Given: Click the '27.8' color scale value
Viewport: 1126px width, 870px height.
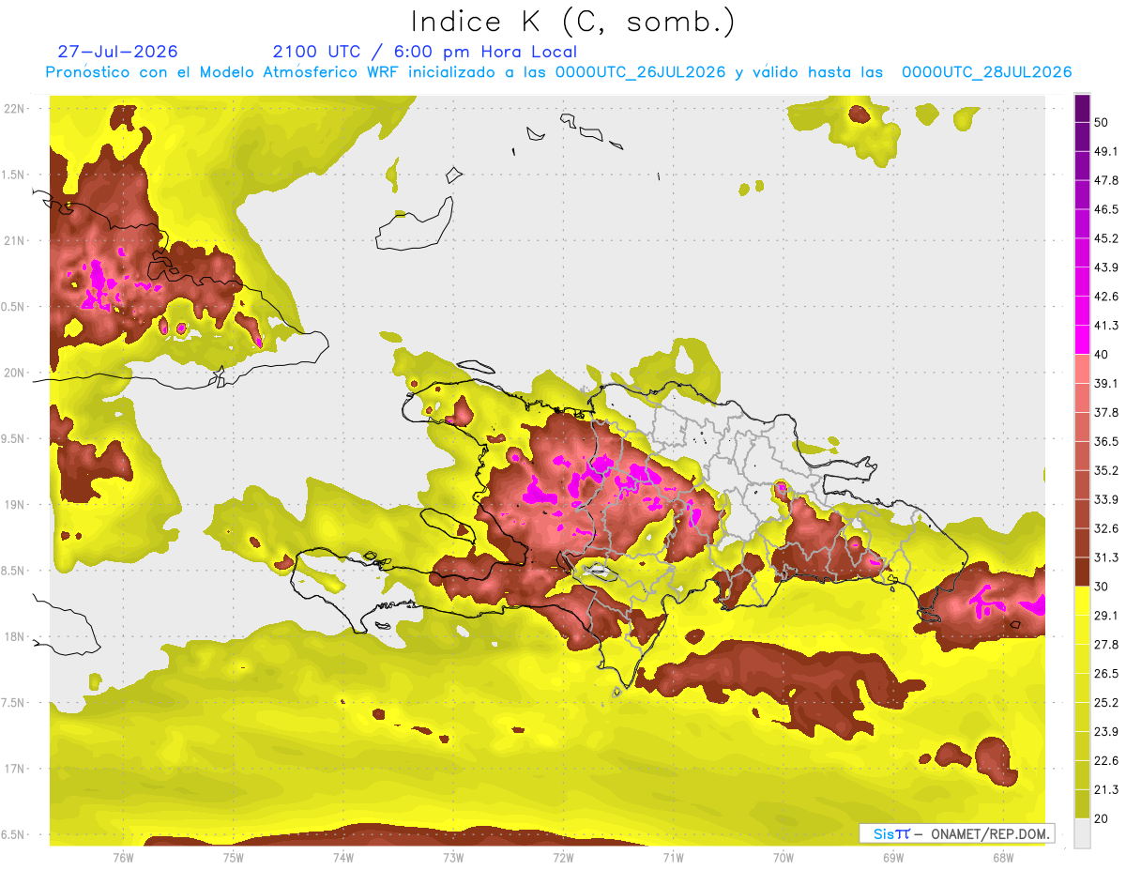Looking at the screenshot, I should pyautogui.click(x=1106, y=645).
